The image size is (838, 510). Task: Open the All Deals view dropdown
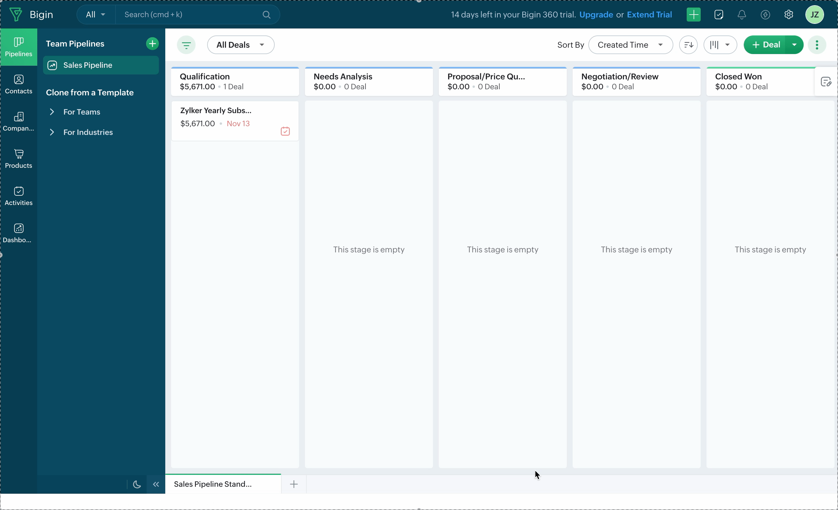240,45
